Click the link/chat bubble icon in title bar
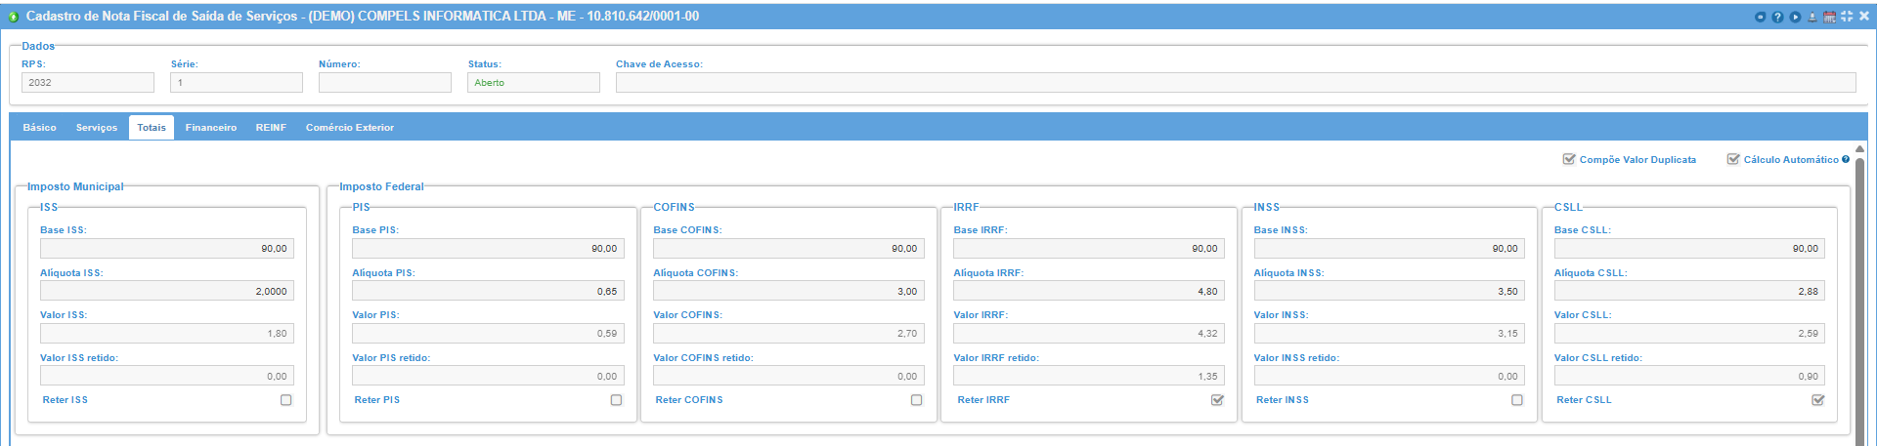This screenshot has height=446, width=1877. click(x=1761, y=17)
